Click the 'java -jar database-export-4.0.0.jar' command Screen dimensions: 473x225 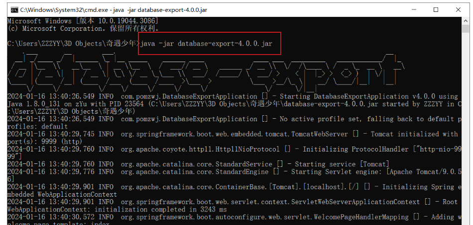[x=206, y=44]
